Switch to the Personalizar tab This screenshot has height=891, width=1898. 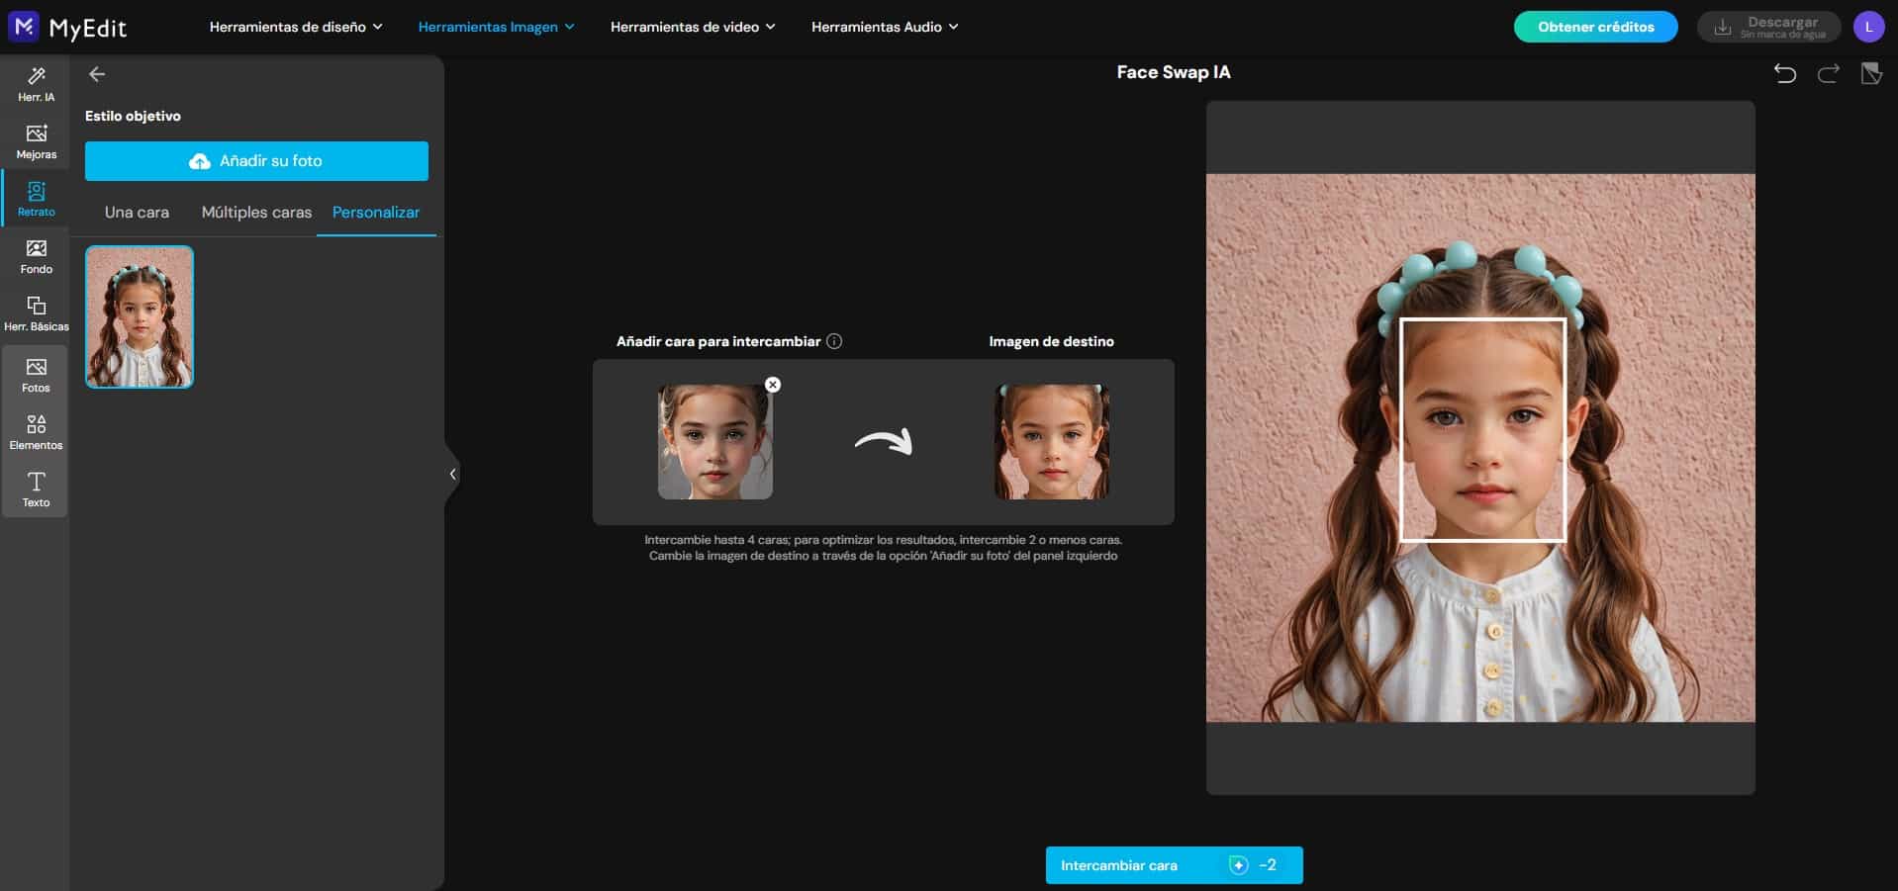(x=376, y=213)
